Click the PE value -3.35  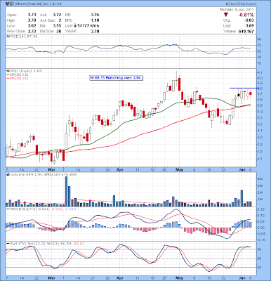(x=94, y=15)
